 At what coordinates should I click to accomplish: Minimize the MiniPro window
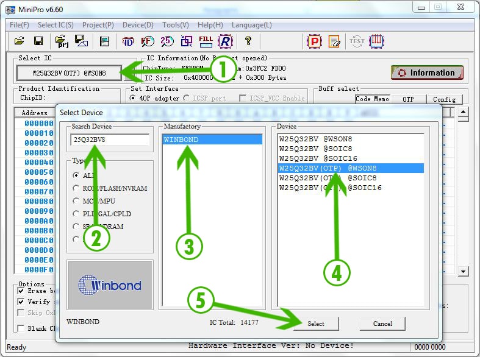pos(421,7)
